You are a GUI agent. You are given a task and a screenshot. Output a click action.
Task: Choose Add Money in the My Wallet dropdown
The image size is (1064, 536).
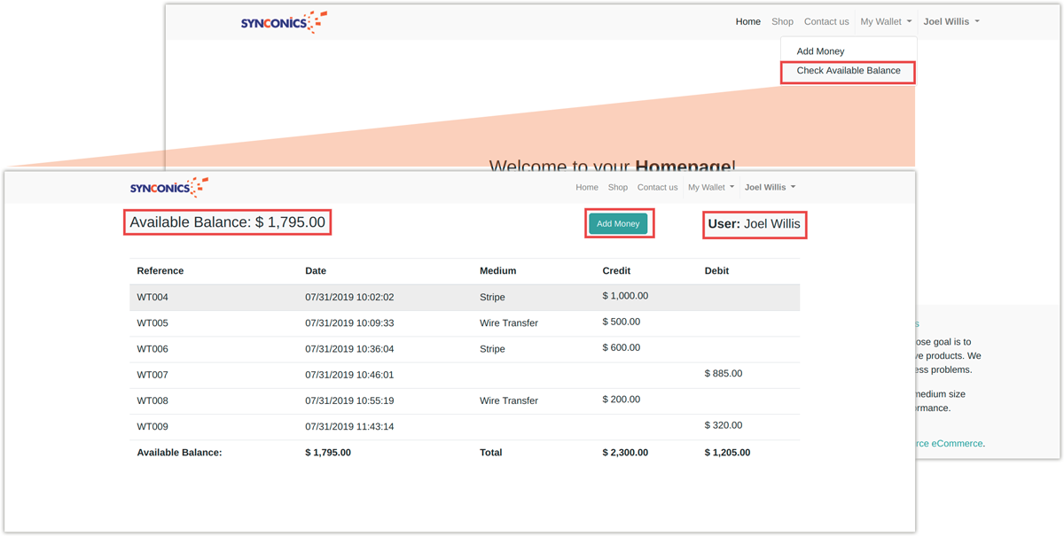820,51
